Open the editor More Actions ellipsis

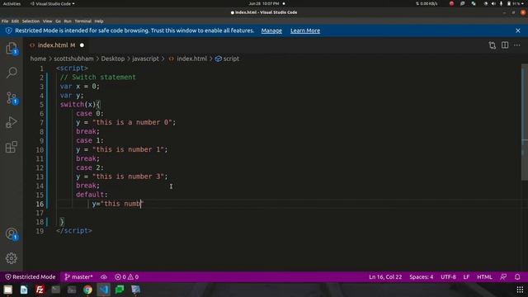(517, 45)
